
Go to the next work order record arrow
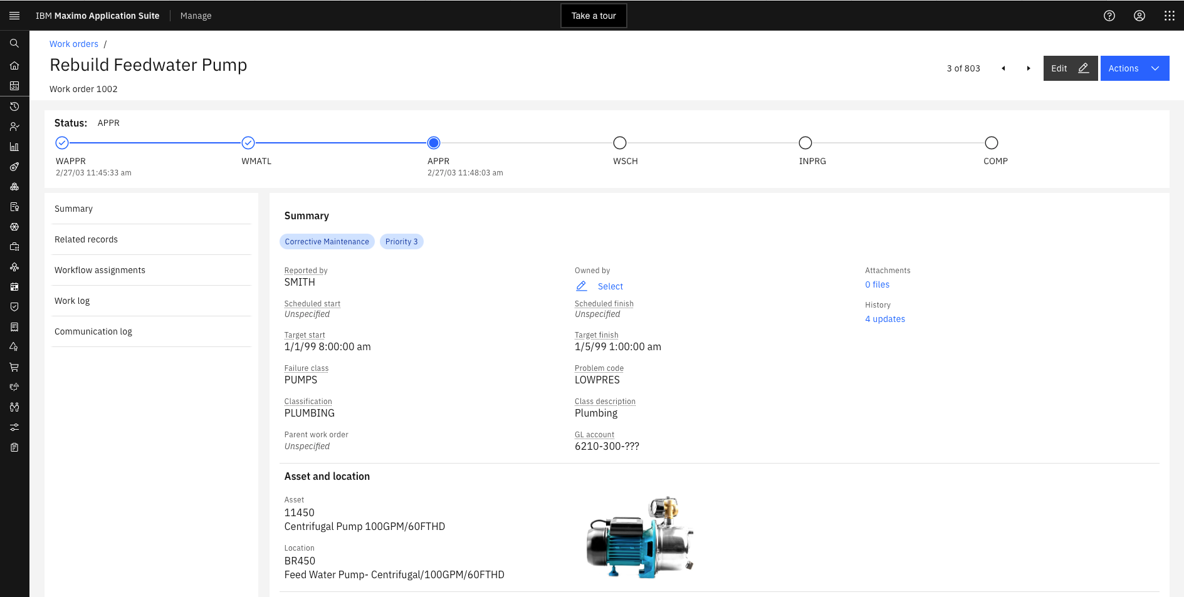pos(1029,68)
